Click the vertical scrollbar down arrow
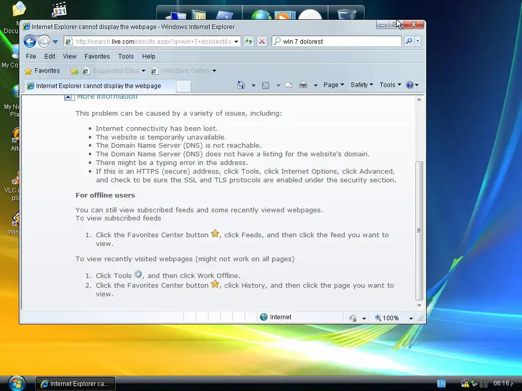 tap(419, 305)
